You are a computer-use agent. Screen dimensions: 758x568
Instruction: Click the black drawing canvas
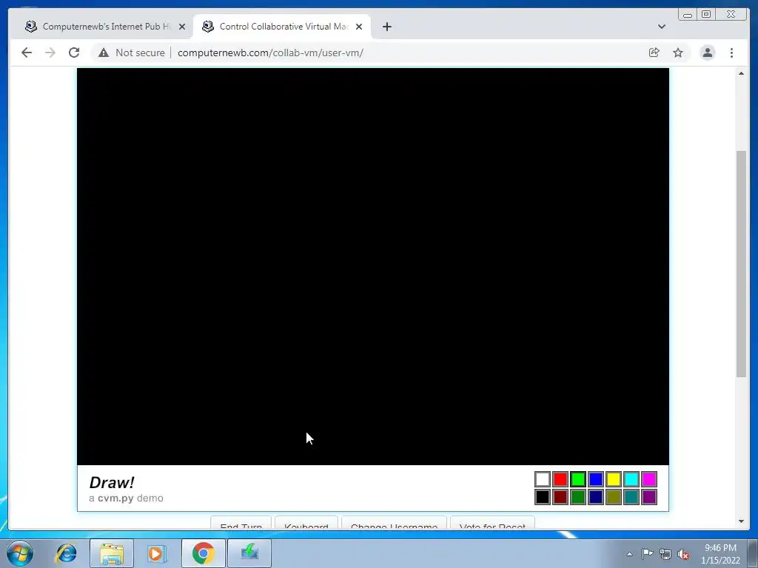[x=373, y=266]
